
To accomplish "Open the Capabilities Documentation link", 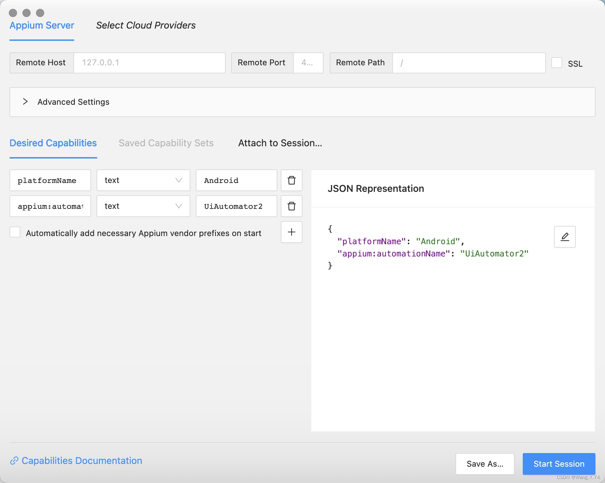I will tap(82, 461).
